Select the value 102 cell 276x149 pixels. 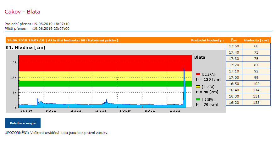(256, 84)
